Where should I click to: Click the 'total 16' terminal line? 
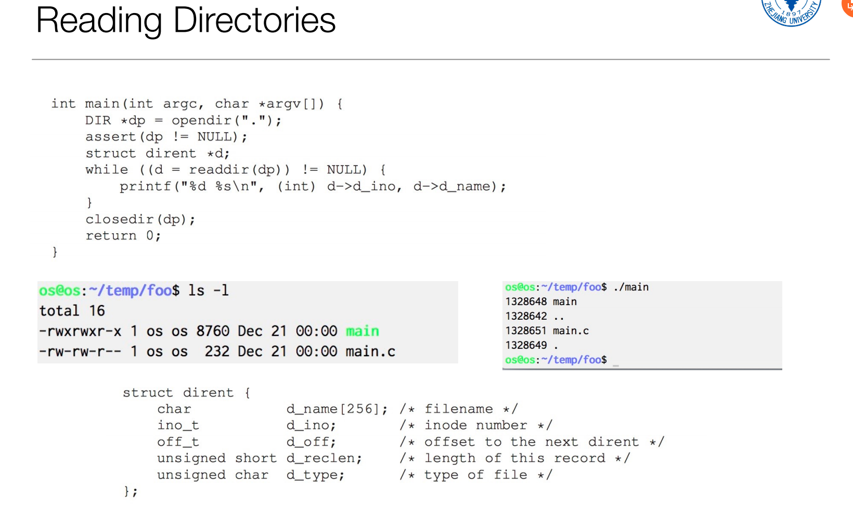click(72, 311)
